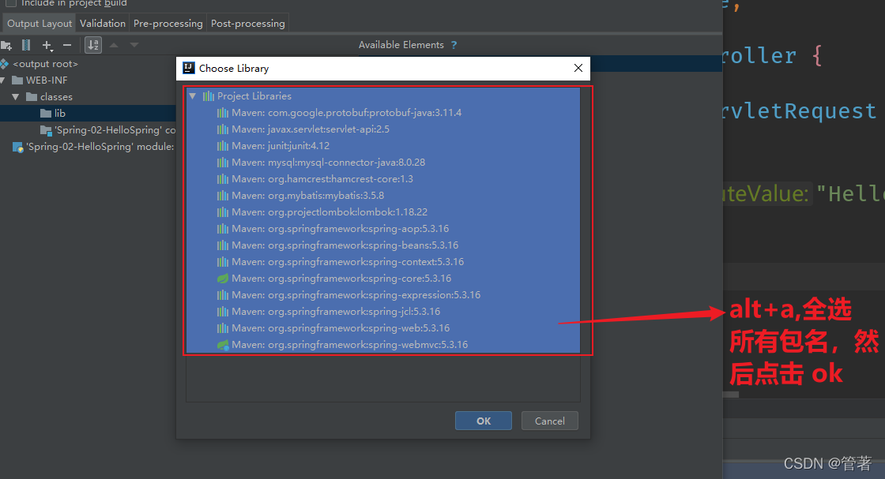The image size is (885, 479).
Task: Click the Project Libraries label text
Action: 254,96
